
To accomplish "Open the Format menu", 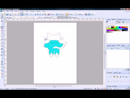I will 21,11.
